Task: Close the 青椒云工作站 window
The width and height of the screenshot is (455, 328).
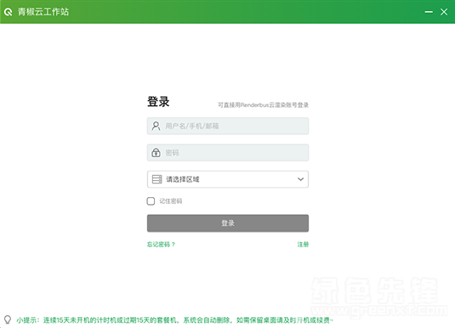Action: click(444, 12)
